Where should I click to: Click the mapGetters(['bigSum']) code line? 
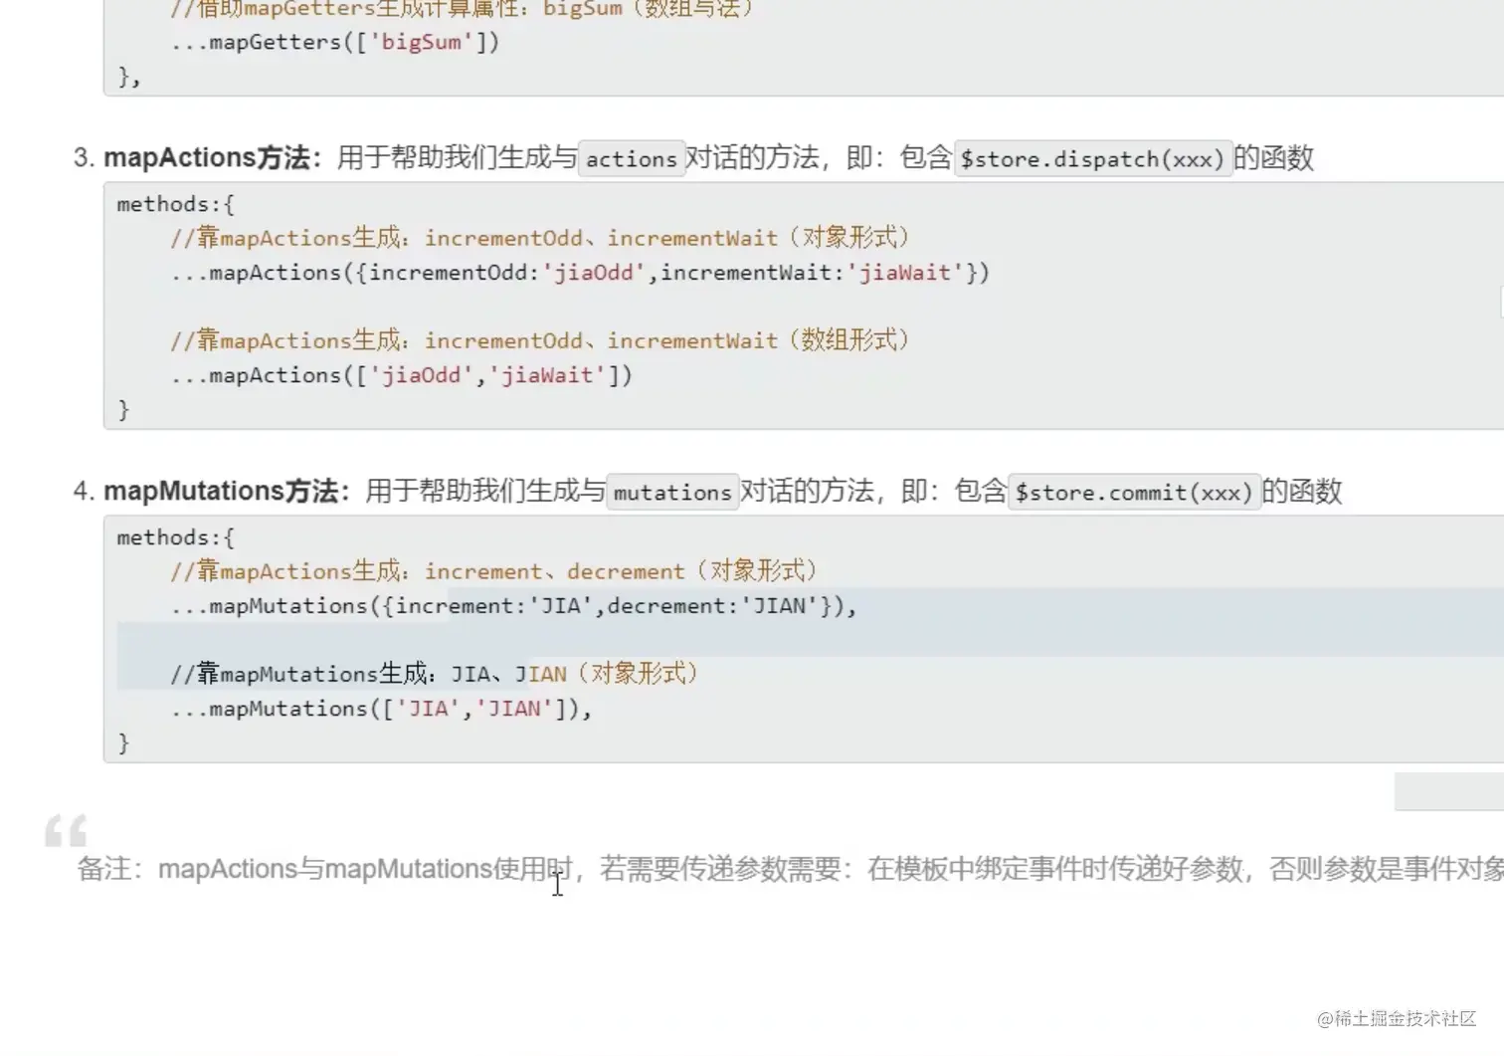click(333, 42)
